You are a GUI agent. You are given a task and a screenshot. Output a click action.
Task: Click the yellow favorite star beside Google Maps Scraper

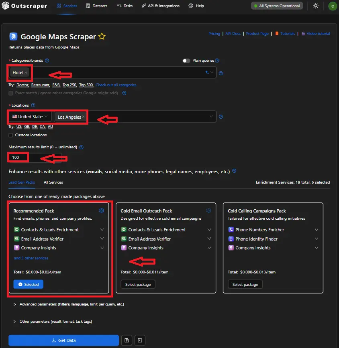[x=102, y=37]
